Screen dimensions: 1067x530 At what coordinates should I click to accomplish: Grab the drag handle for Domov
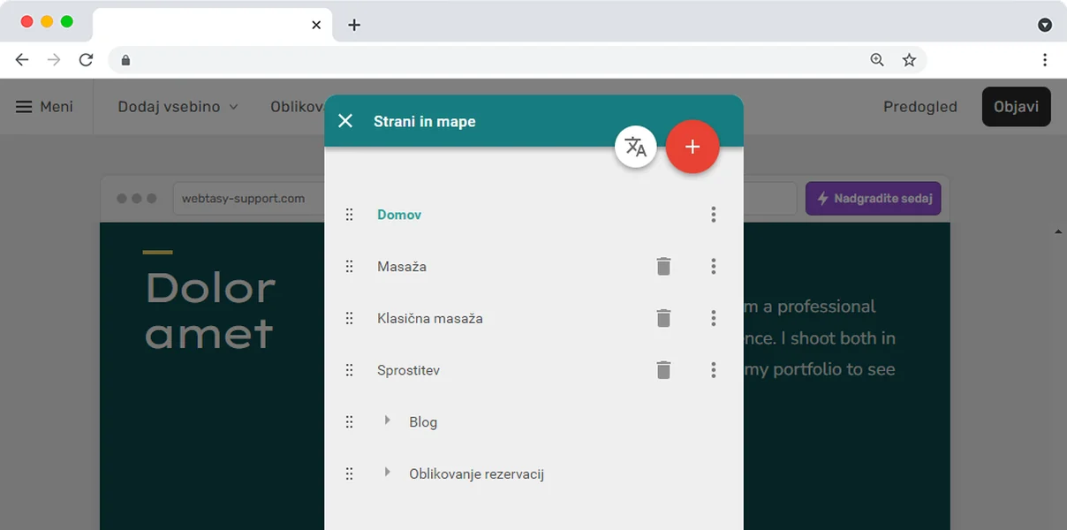click(349, 215)
